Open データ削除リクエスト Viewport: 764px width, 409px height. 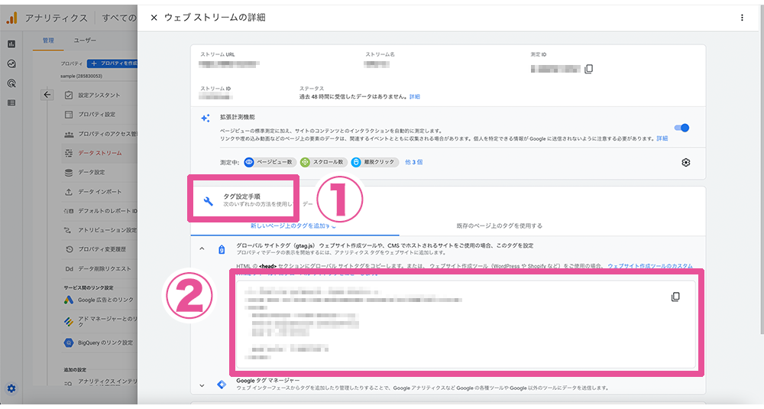[104, 268]
